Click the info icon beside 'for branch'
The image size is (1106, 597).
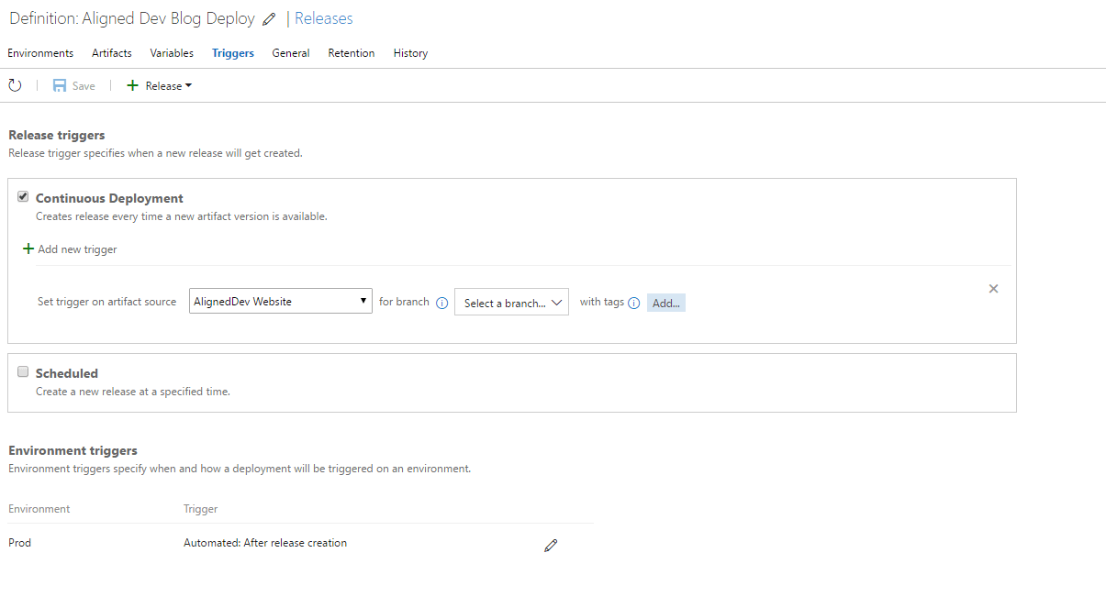click(x=441, y=302)
